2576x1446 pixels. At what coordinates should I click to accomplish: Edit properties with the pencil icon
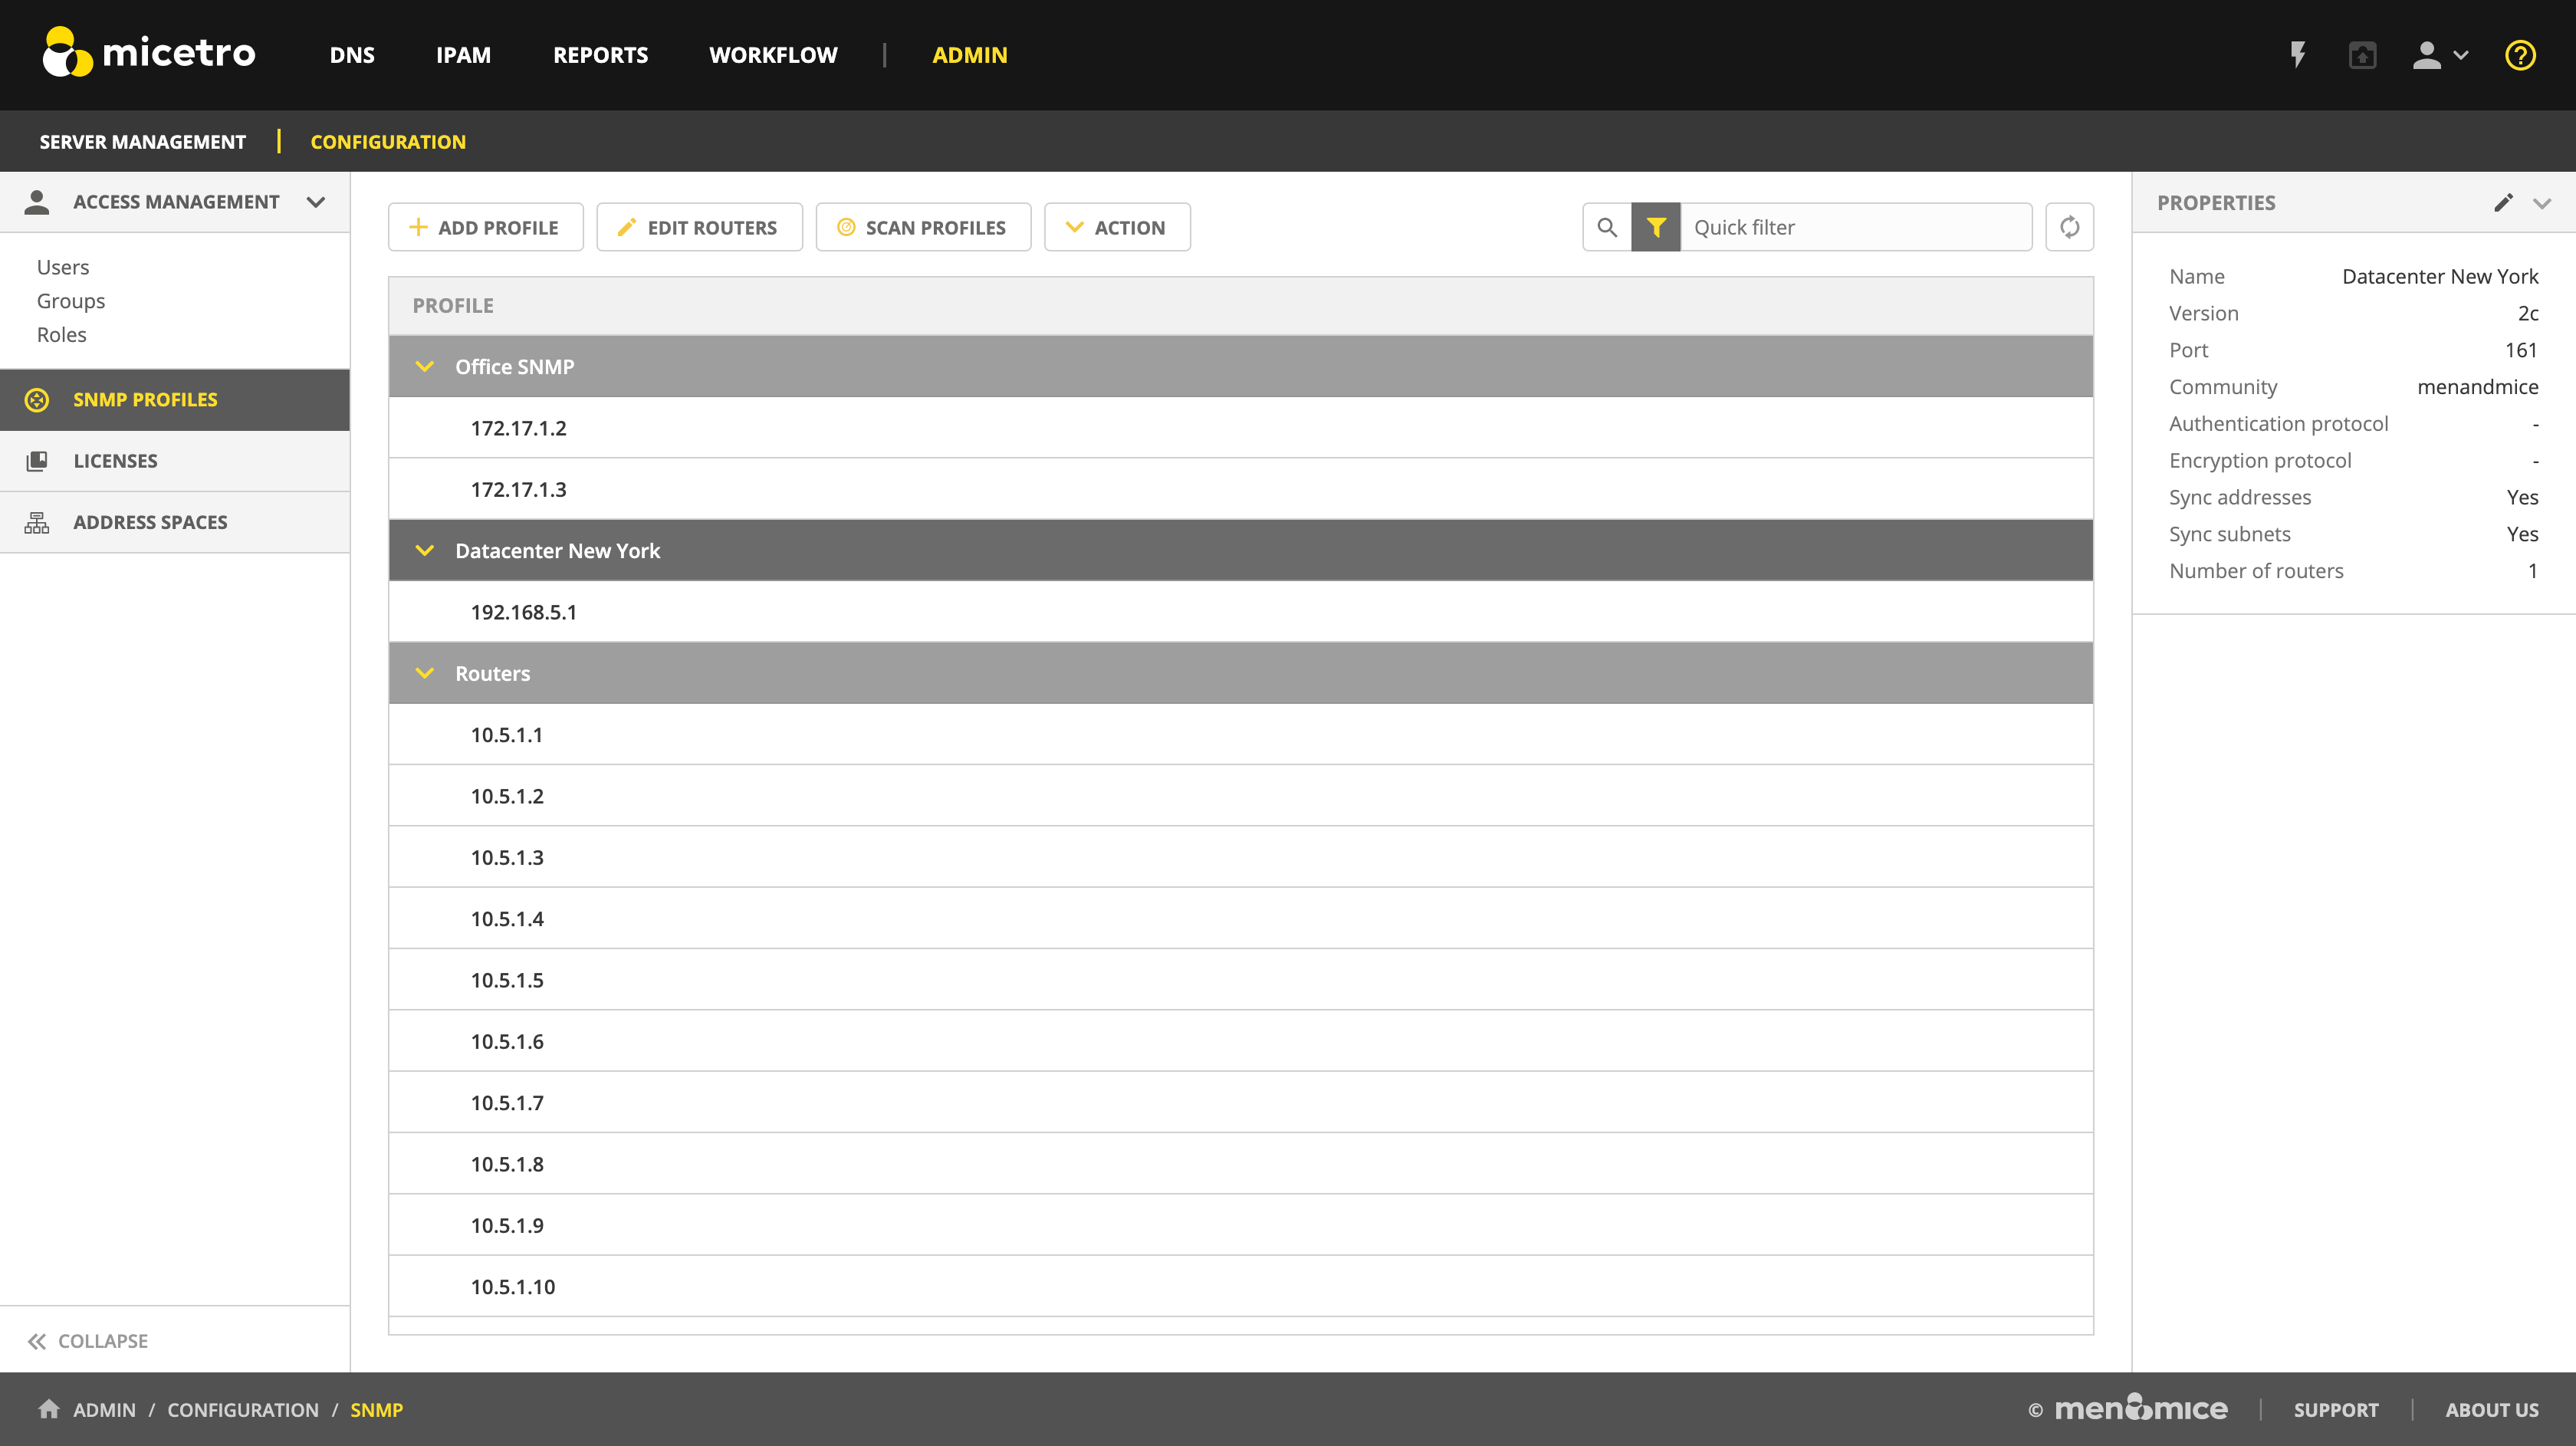[x=2503, y=203]
